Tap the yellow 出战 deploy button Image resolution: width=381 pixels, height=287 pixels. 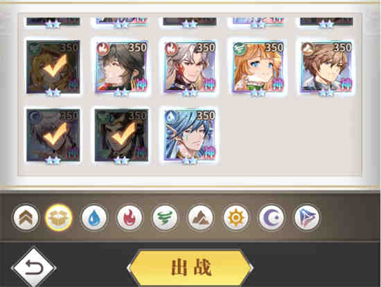(190, 268)
